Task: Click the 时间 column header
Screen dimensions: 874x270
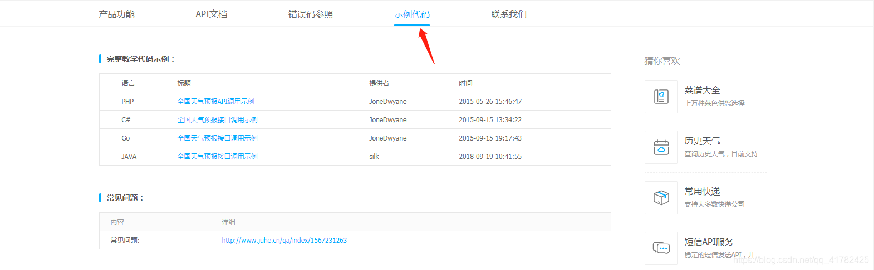Action: coord(465,83)
